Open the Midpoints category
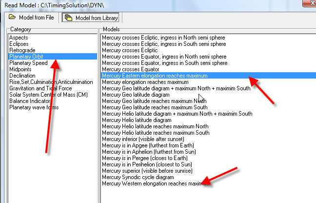The width and height of the screenshot is (316, 203). 20,69
